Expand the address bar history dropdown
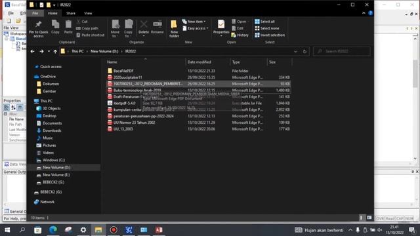Viewport: 420px width, 236px height. (295, 51)
